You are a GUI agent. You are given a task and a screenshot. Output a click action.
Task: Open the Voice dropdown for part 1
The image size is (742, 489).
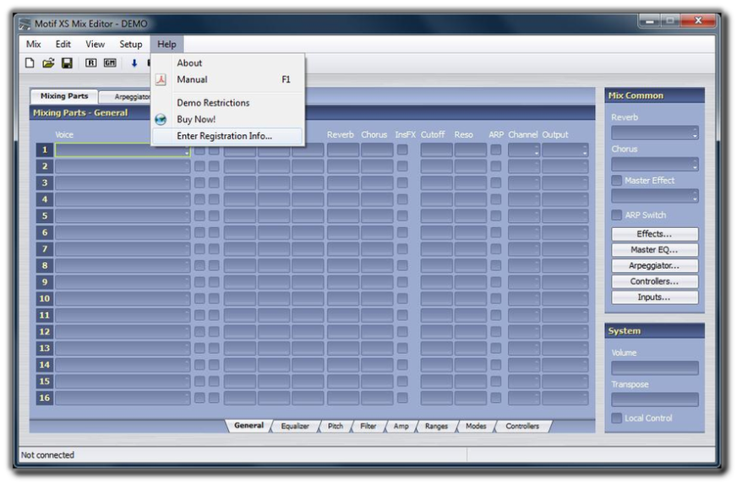tap(123, 150)
